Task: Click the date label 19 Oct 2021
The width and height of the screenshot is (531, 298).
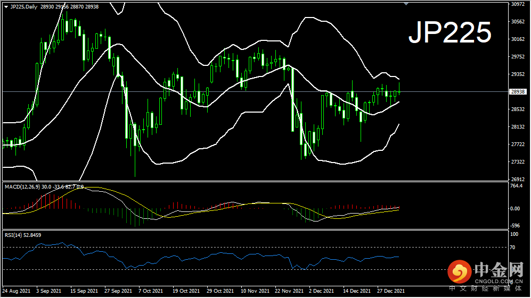Action: pos(186,291)
